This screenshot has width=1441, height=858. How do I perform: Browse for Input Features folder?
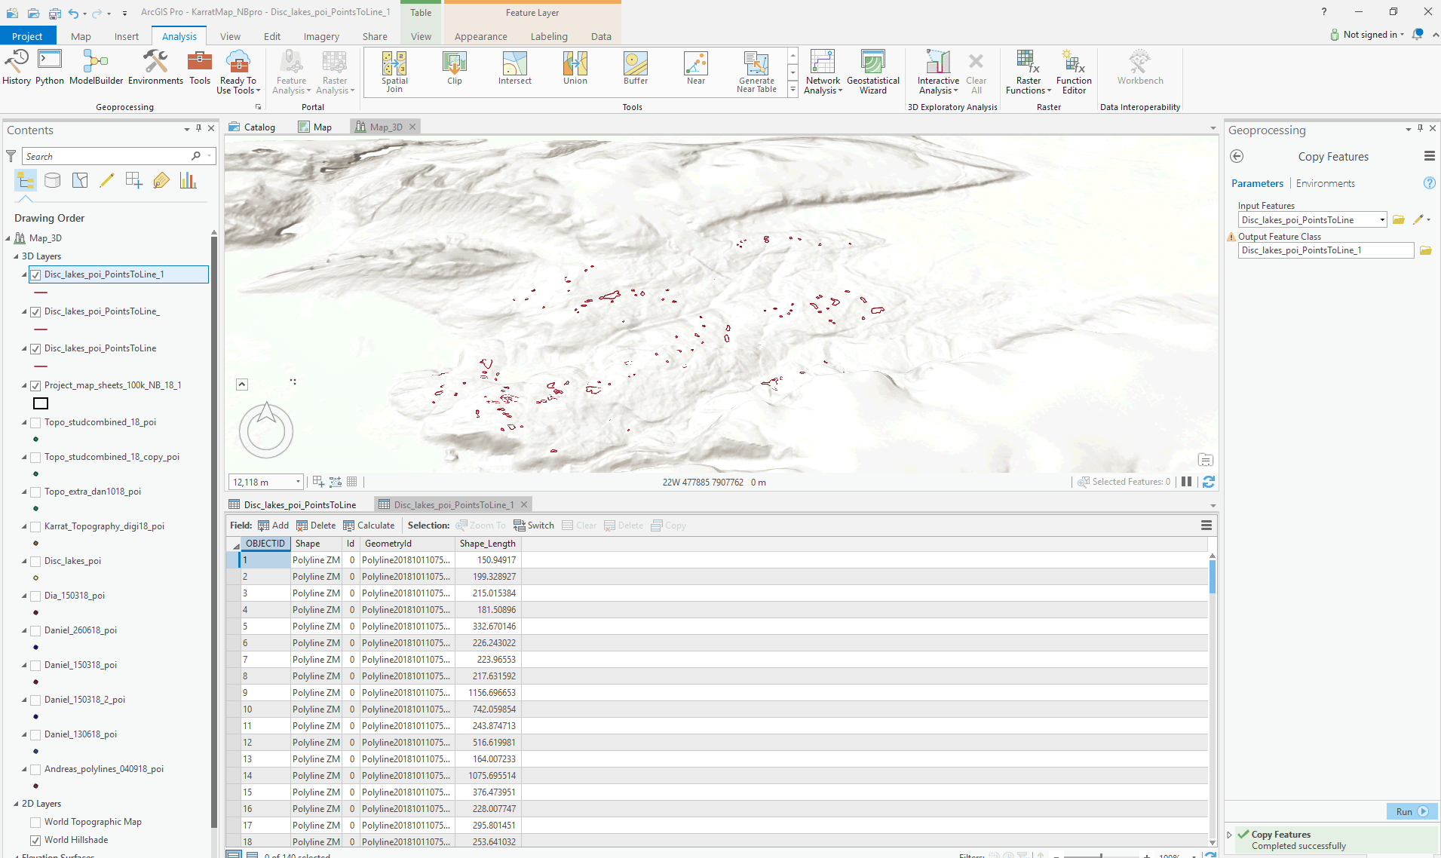coord(1398,219)
